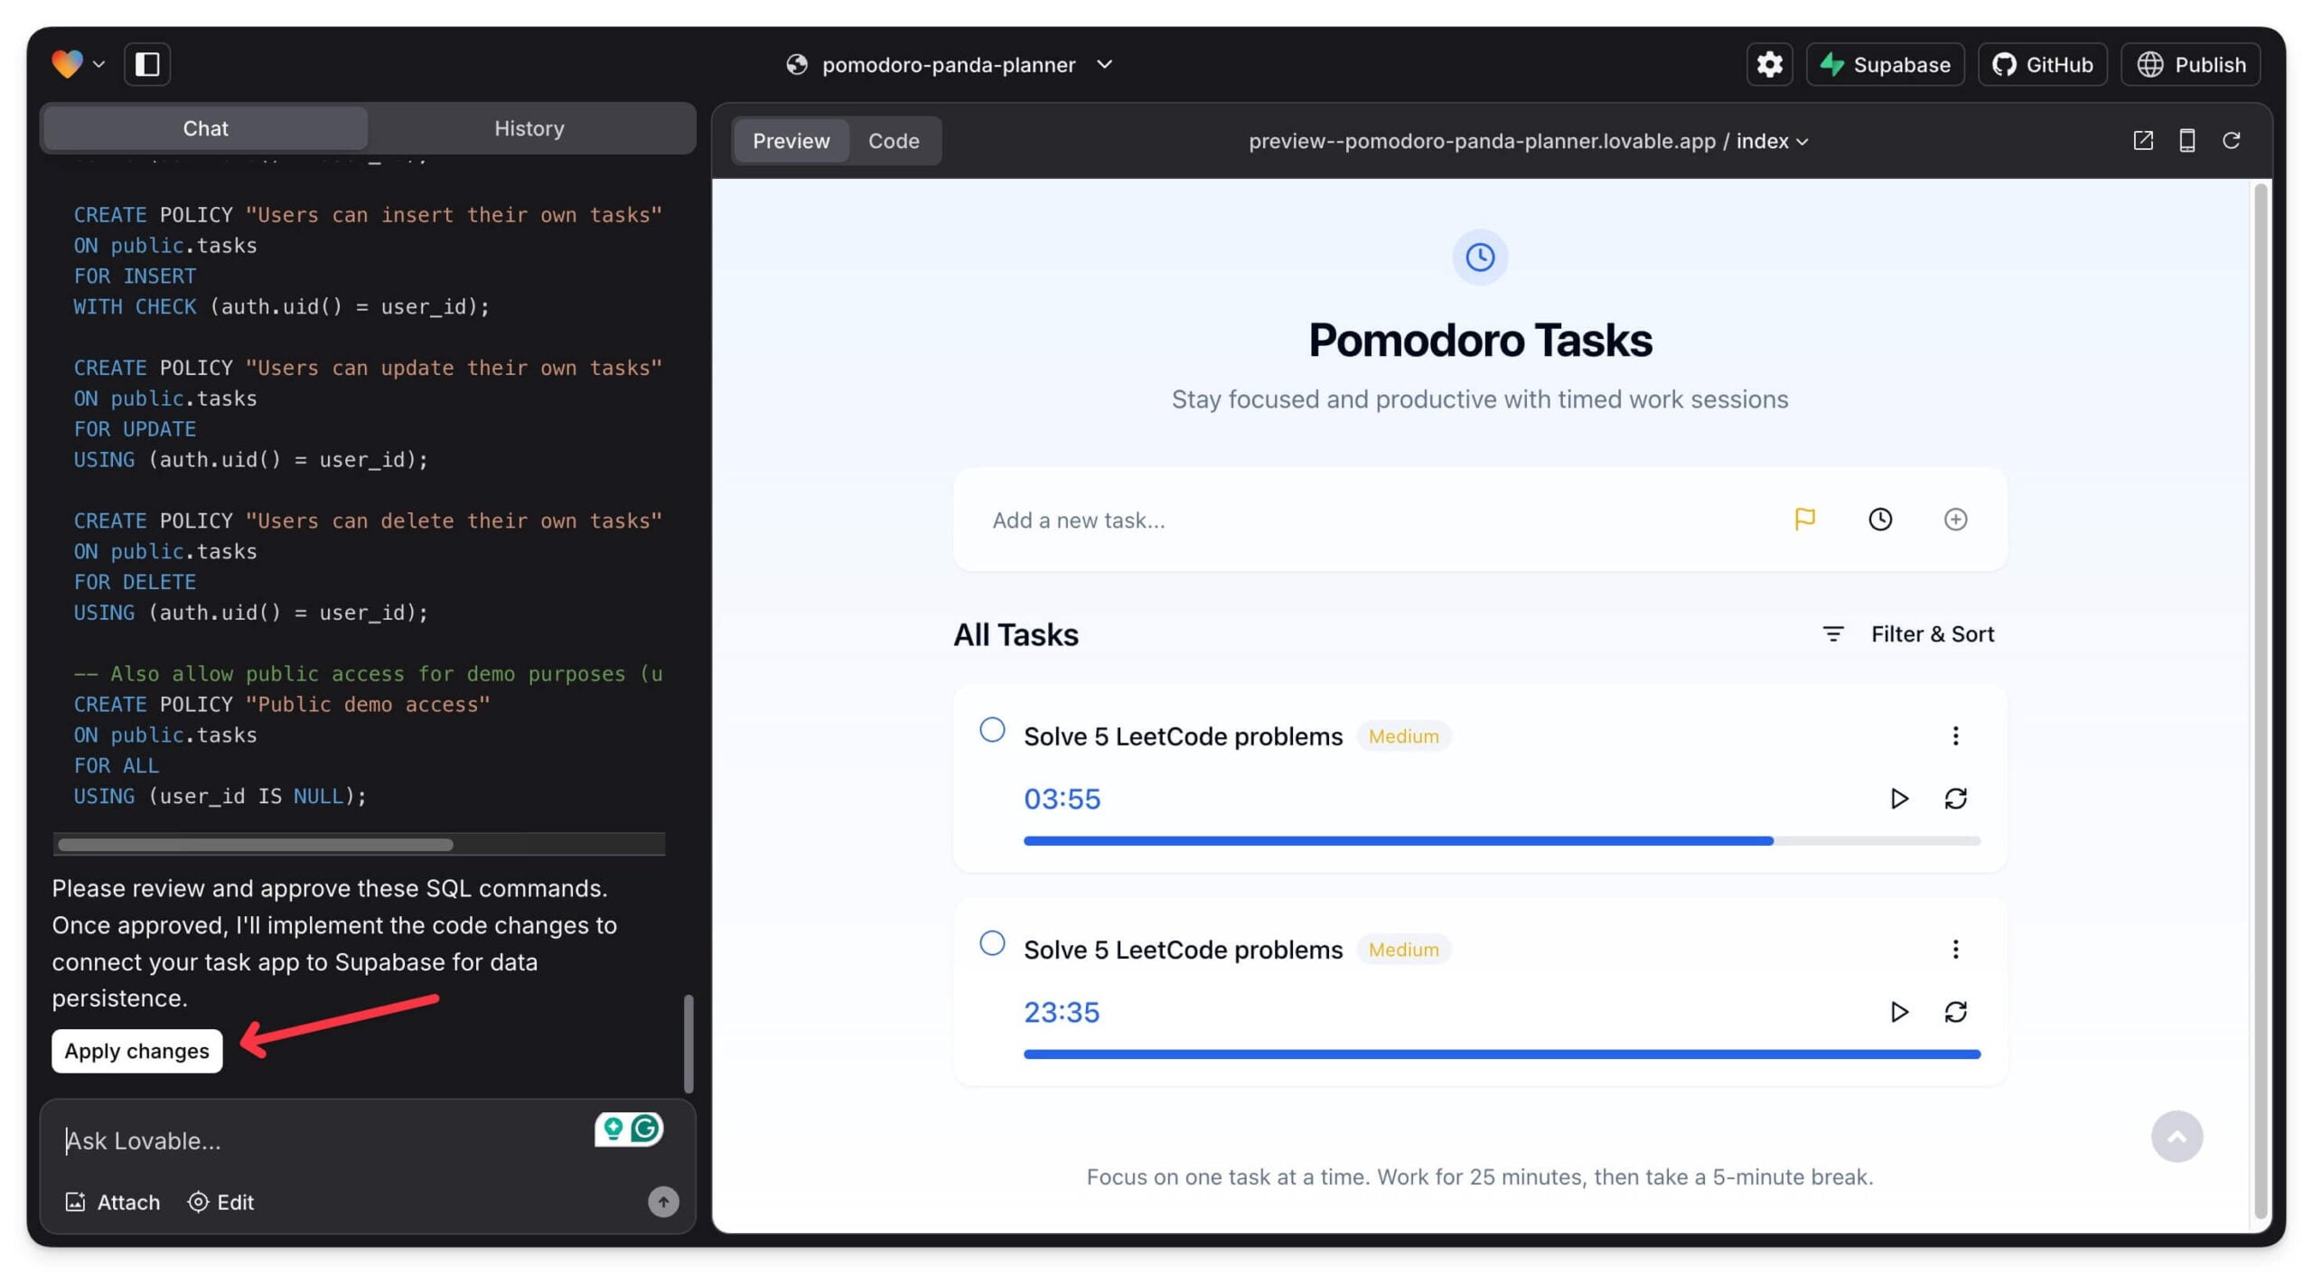The height and width of the screenshot is (1274, 2313).
Task: Click the first Solve 5 LeetCode problems title
Action: pos(1183,736)
